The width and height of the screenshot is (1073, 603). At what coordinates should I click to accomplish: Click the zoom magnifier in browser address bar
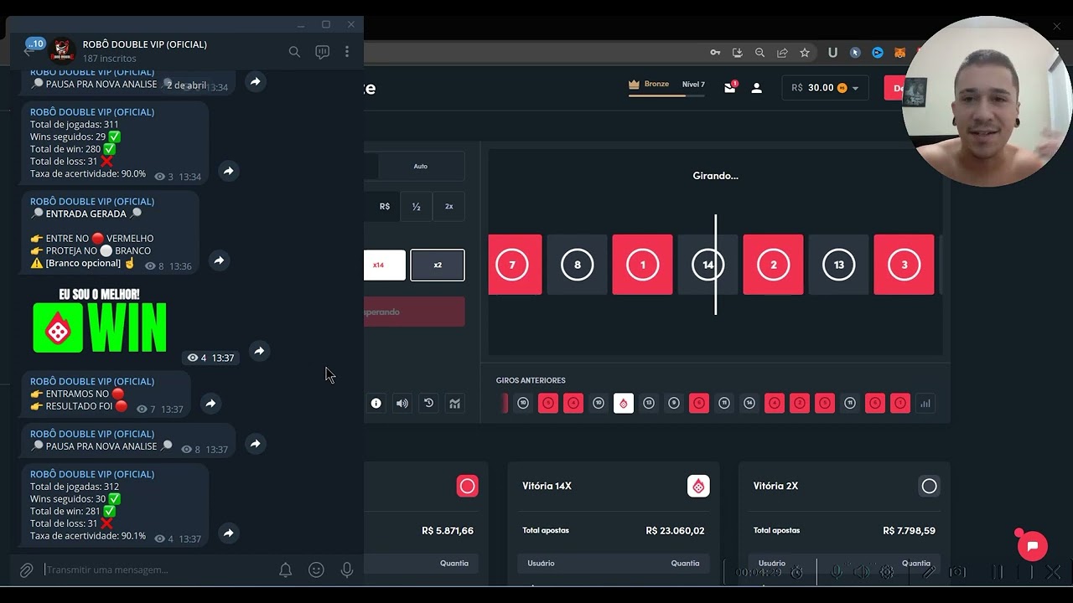click(759, 53)
